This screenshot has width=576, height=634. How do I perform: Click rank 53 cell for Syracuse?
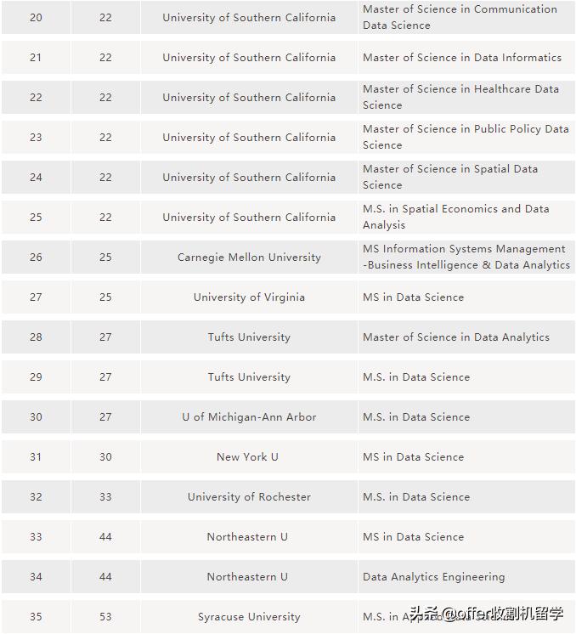click(x=105, y=616)
